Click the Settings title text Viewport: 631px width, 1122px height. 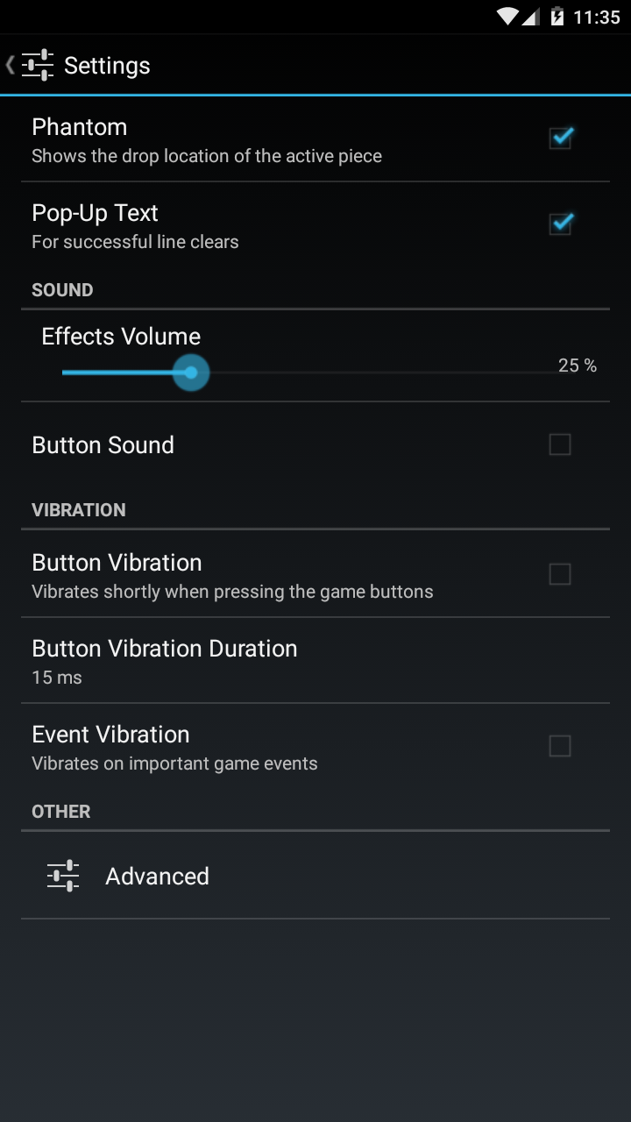point(107,66)
